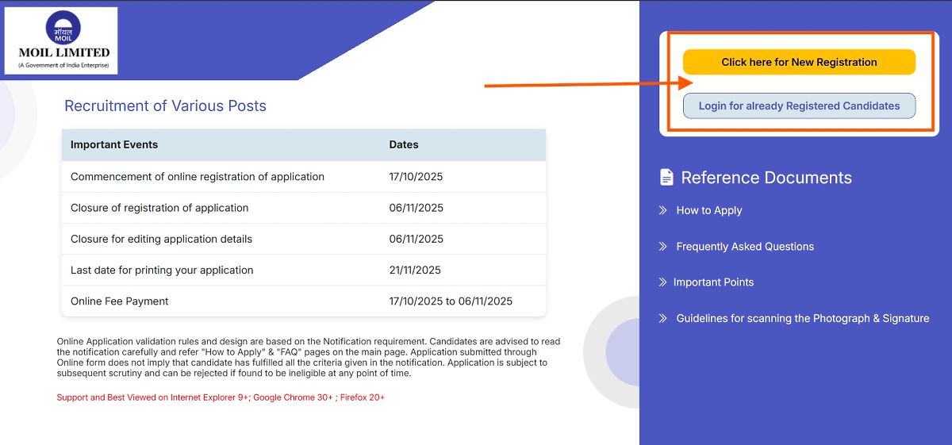Image resolution: width=952 pixels, height=445 pixels.
Task: Click here for New Registration button
Action: pyautogui.click(x=799, y=62)
